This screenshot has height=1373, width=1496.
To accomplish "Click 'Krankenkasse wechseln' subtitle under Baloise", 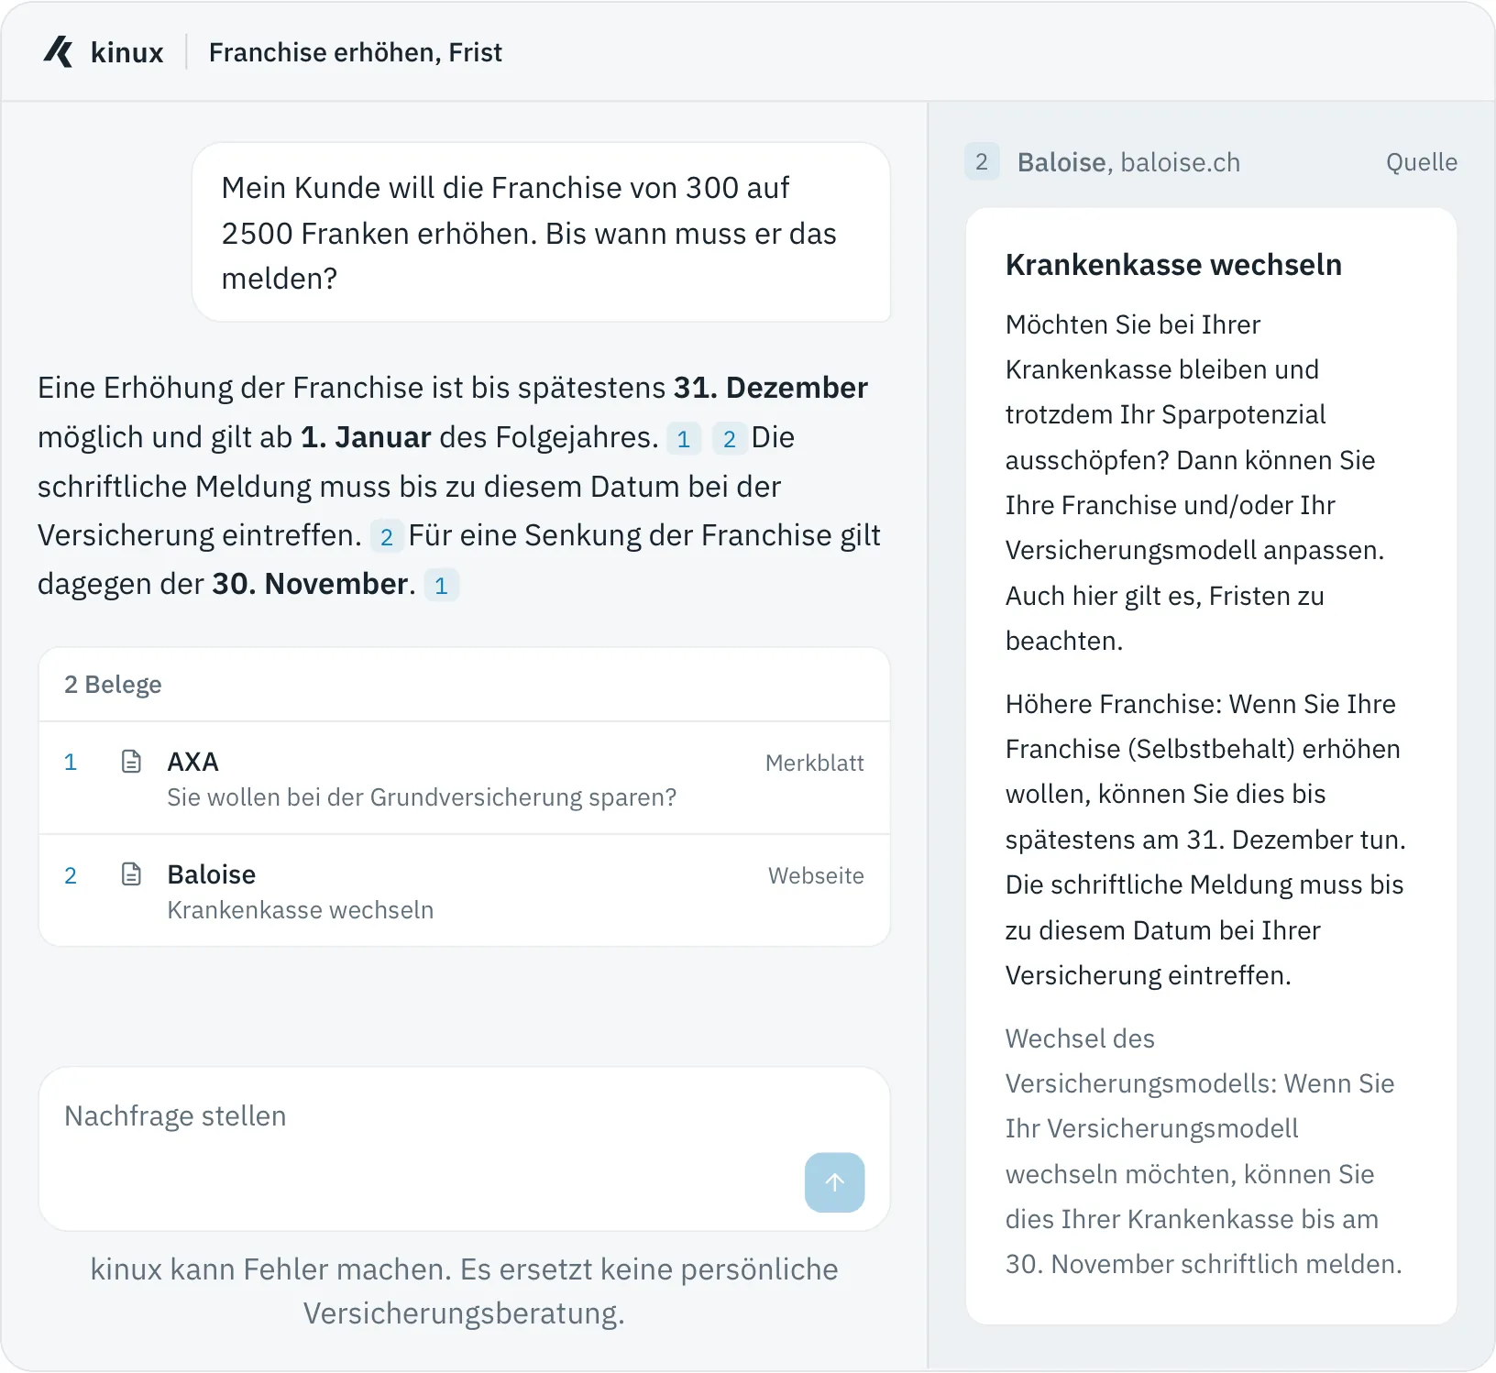I will point(300,910).
